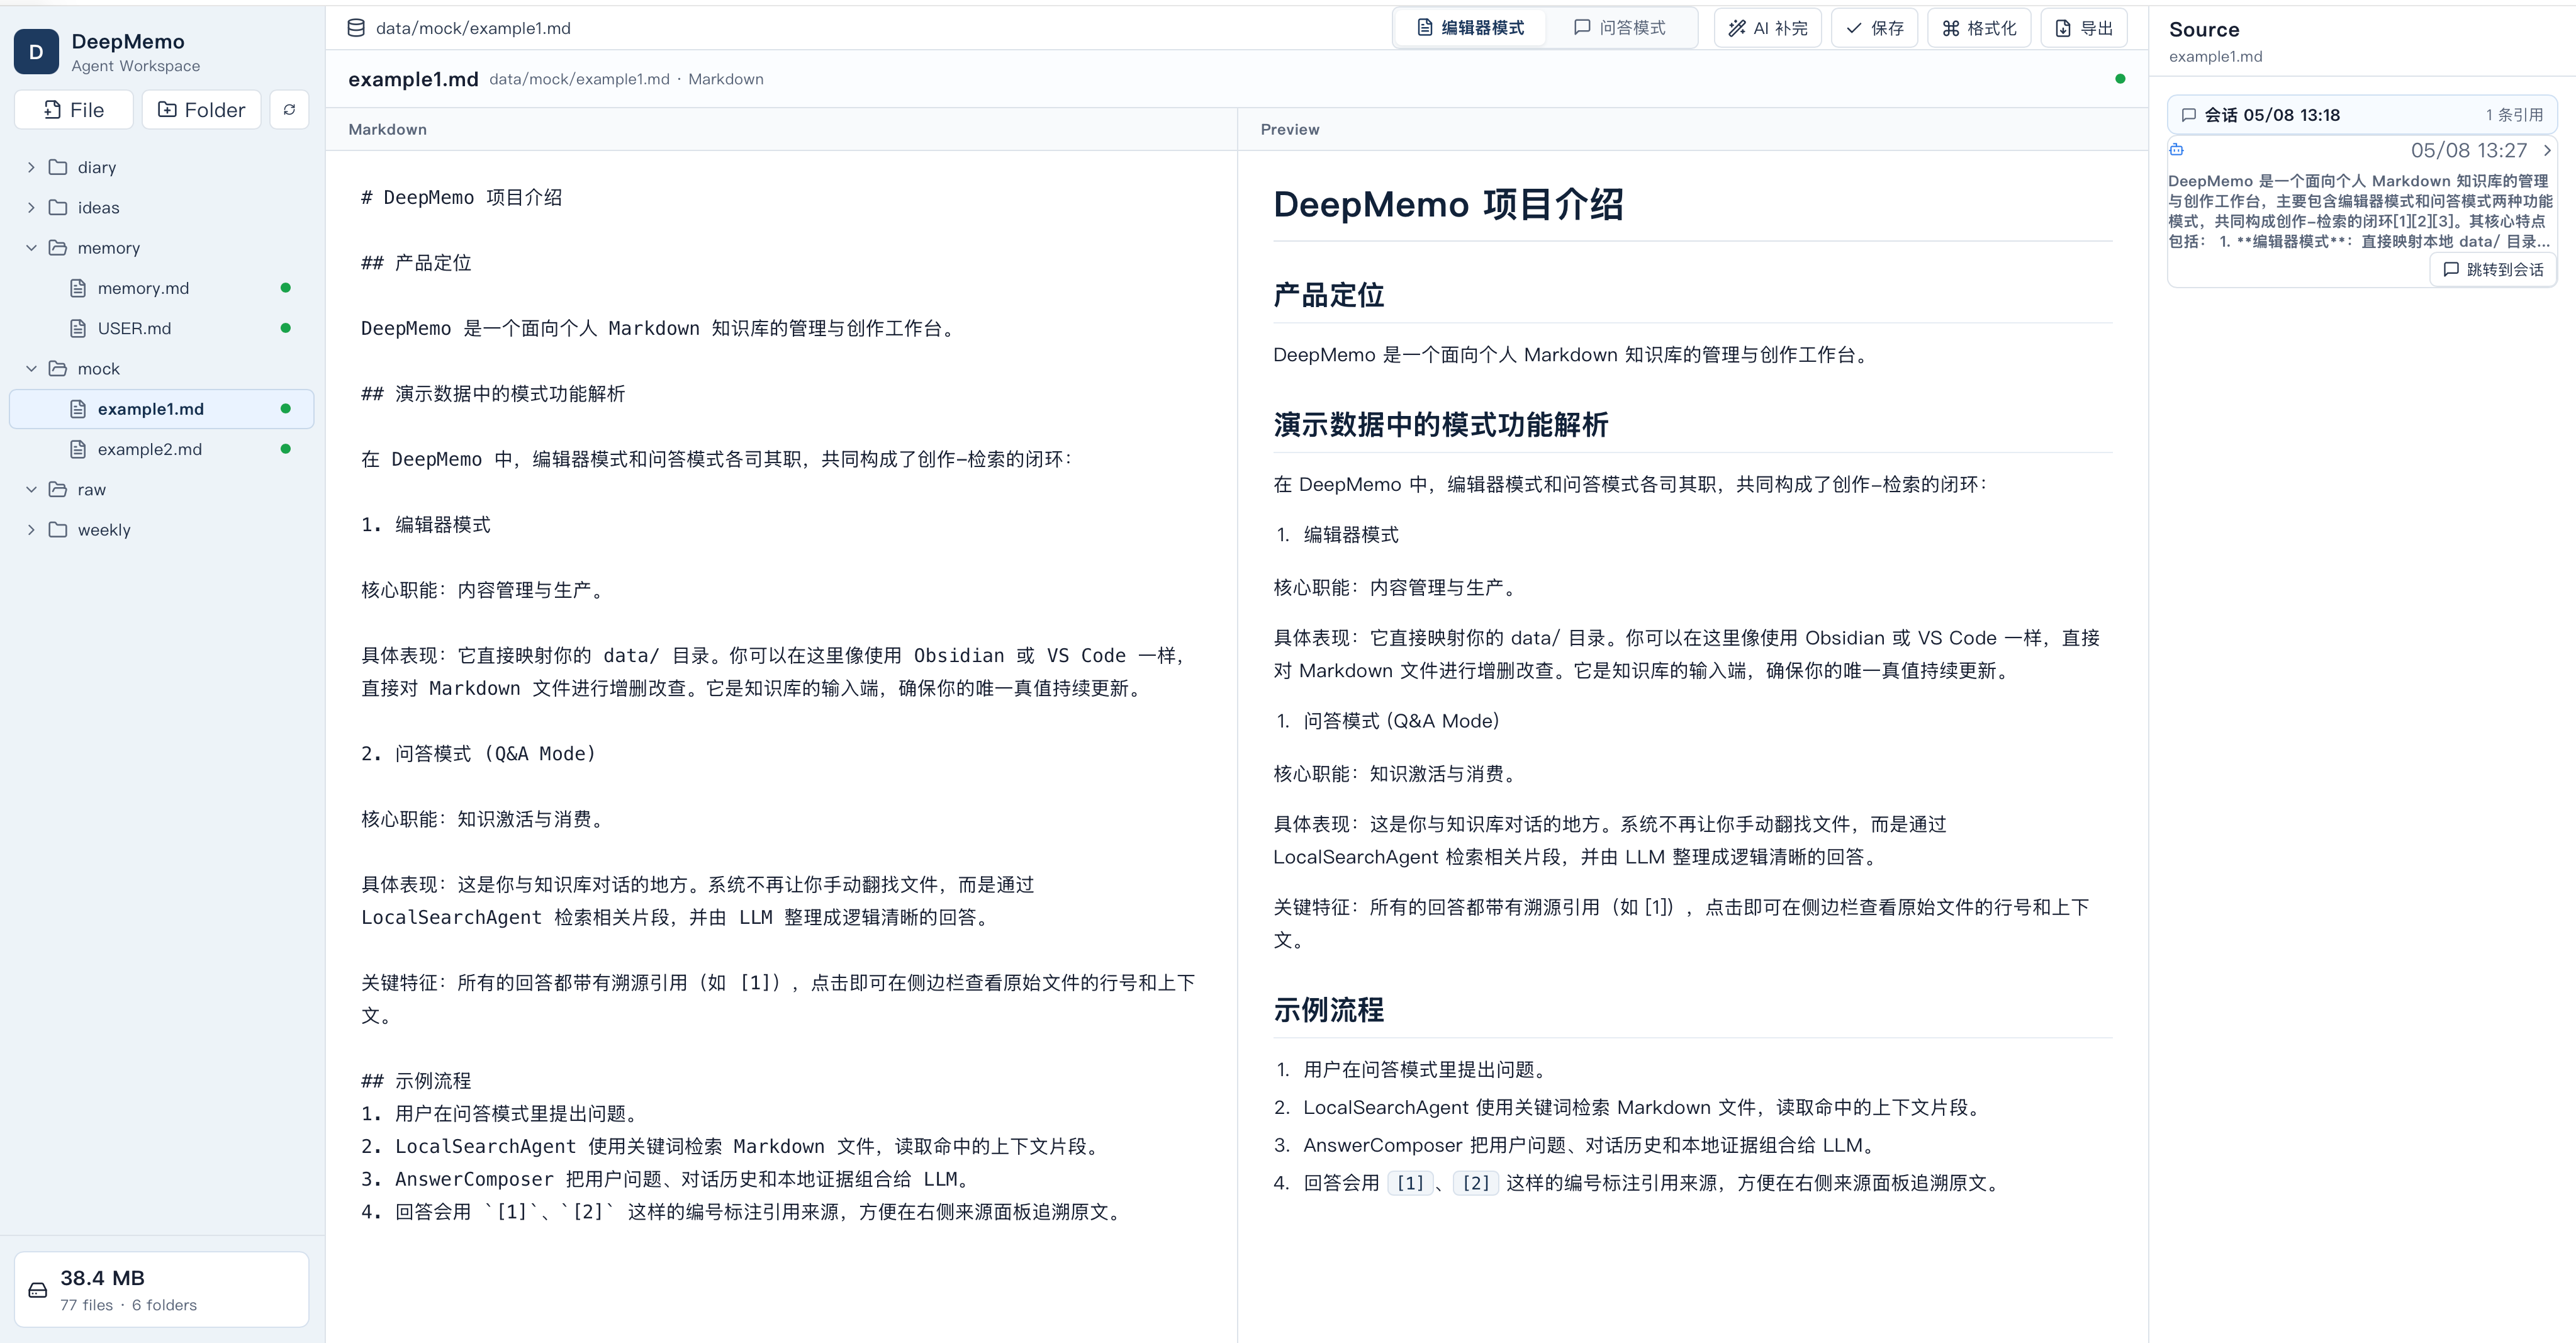Click the file icon of USER.md
This screenshot has height=1343, width=2576.
click(x=78, y=328)
